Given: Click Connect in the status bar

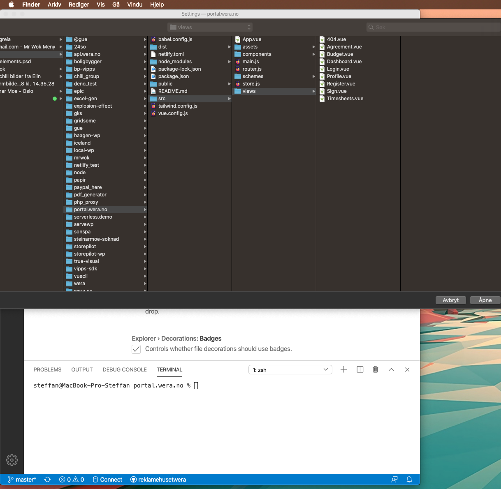Looking at the screenshot, I should tap(107, 480).
